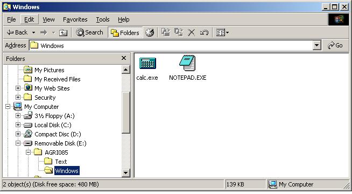Screen dimensions: 352x194
Task: Expand the Local Disk (C:) node
Action: [x=18, y=125]
